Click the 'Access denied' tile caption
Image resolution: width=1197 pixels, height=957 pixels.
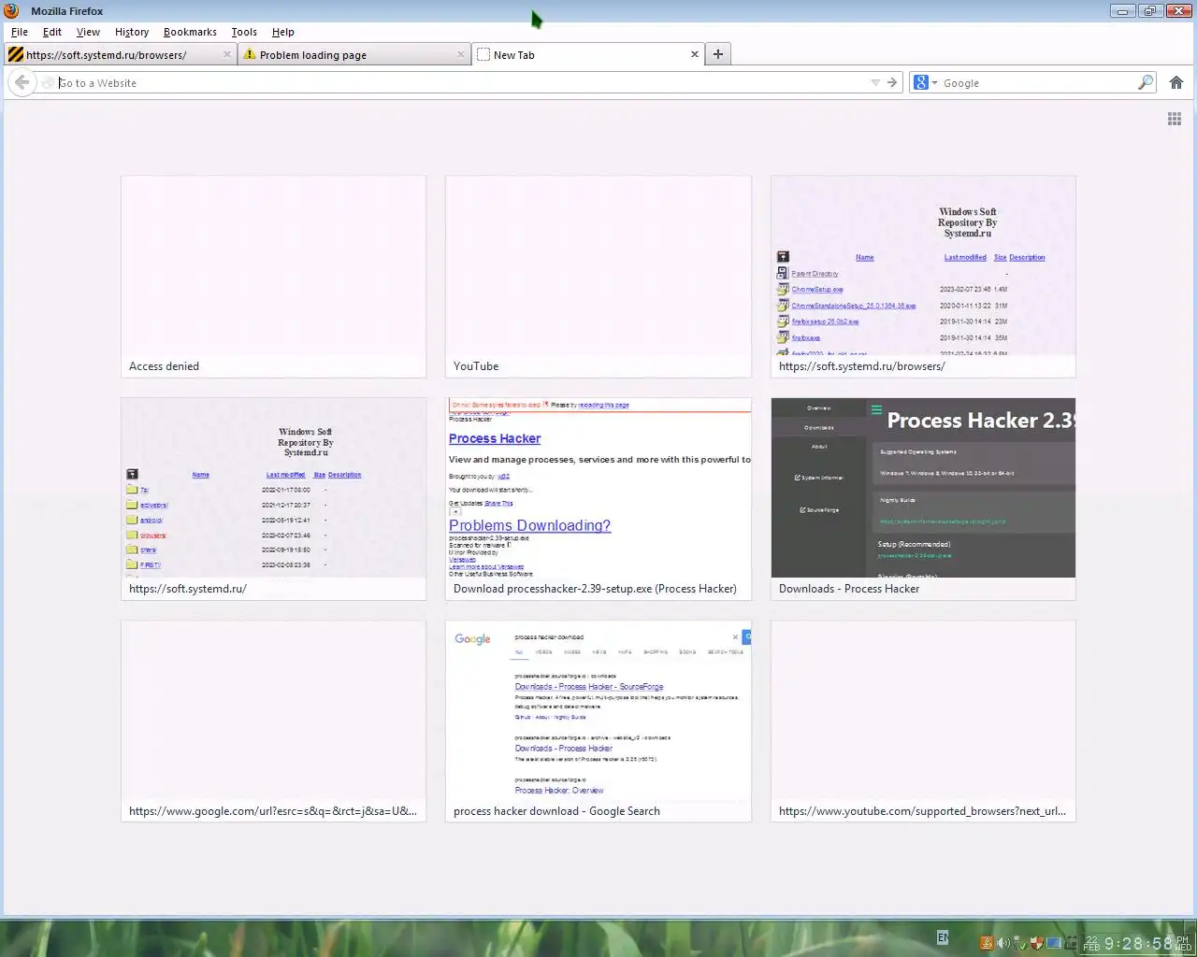[x=164, y=366]
